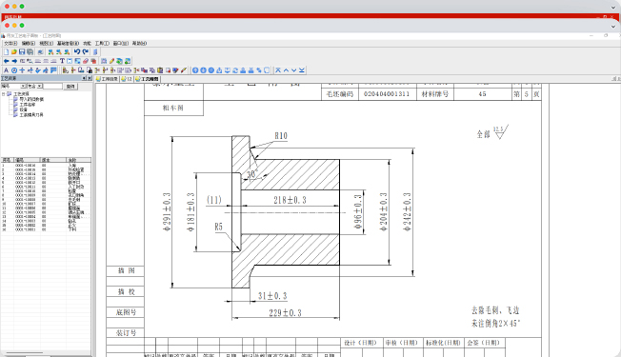The height and width of the screenshot is (357, 621).
Task: Select the 工艺资源 root tree item
Action: pyautogui.click(x=21, y=94)
